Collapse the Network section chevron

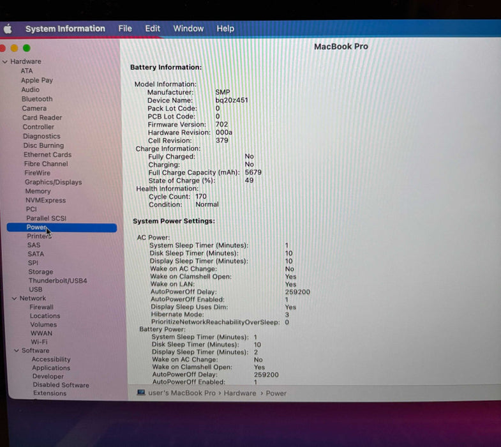14,298
